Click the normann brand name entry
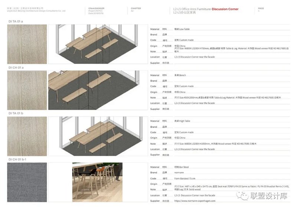The image size is (297, 209). pos(180,172)
